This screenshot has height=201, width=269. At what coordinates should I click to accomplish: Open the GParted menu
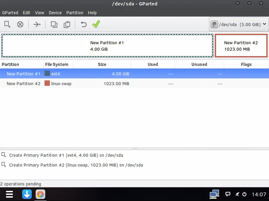(10, 13)
